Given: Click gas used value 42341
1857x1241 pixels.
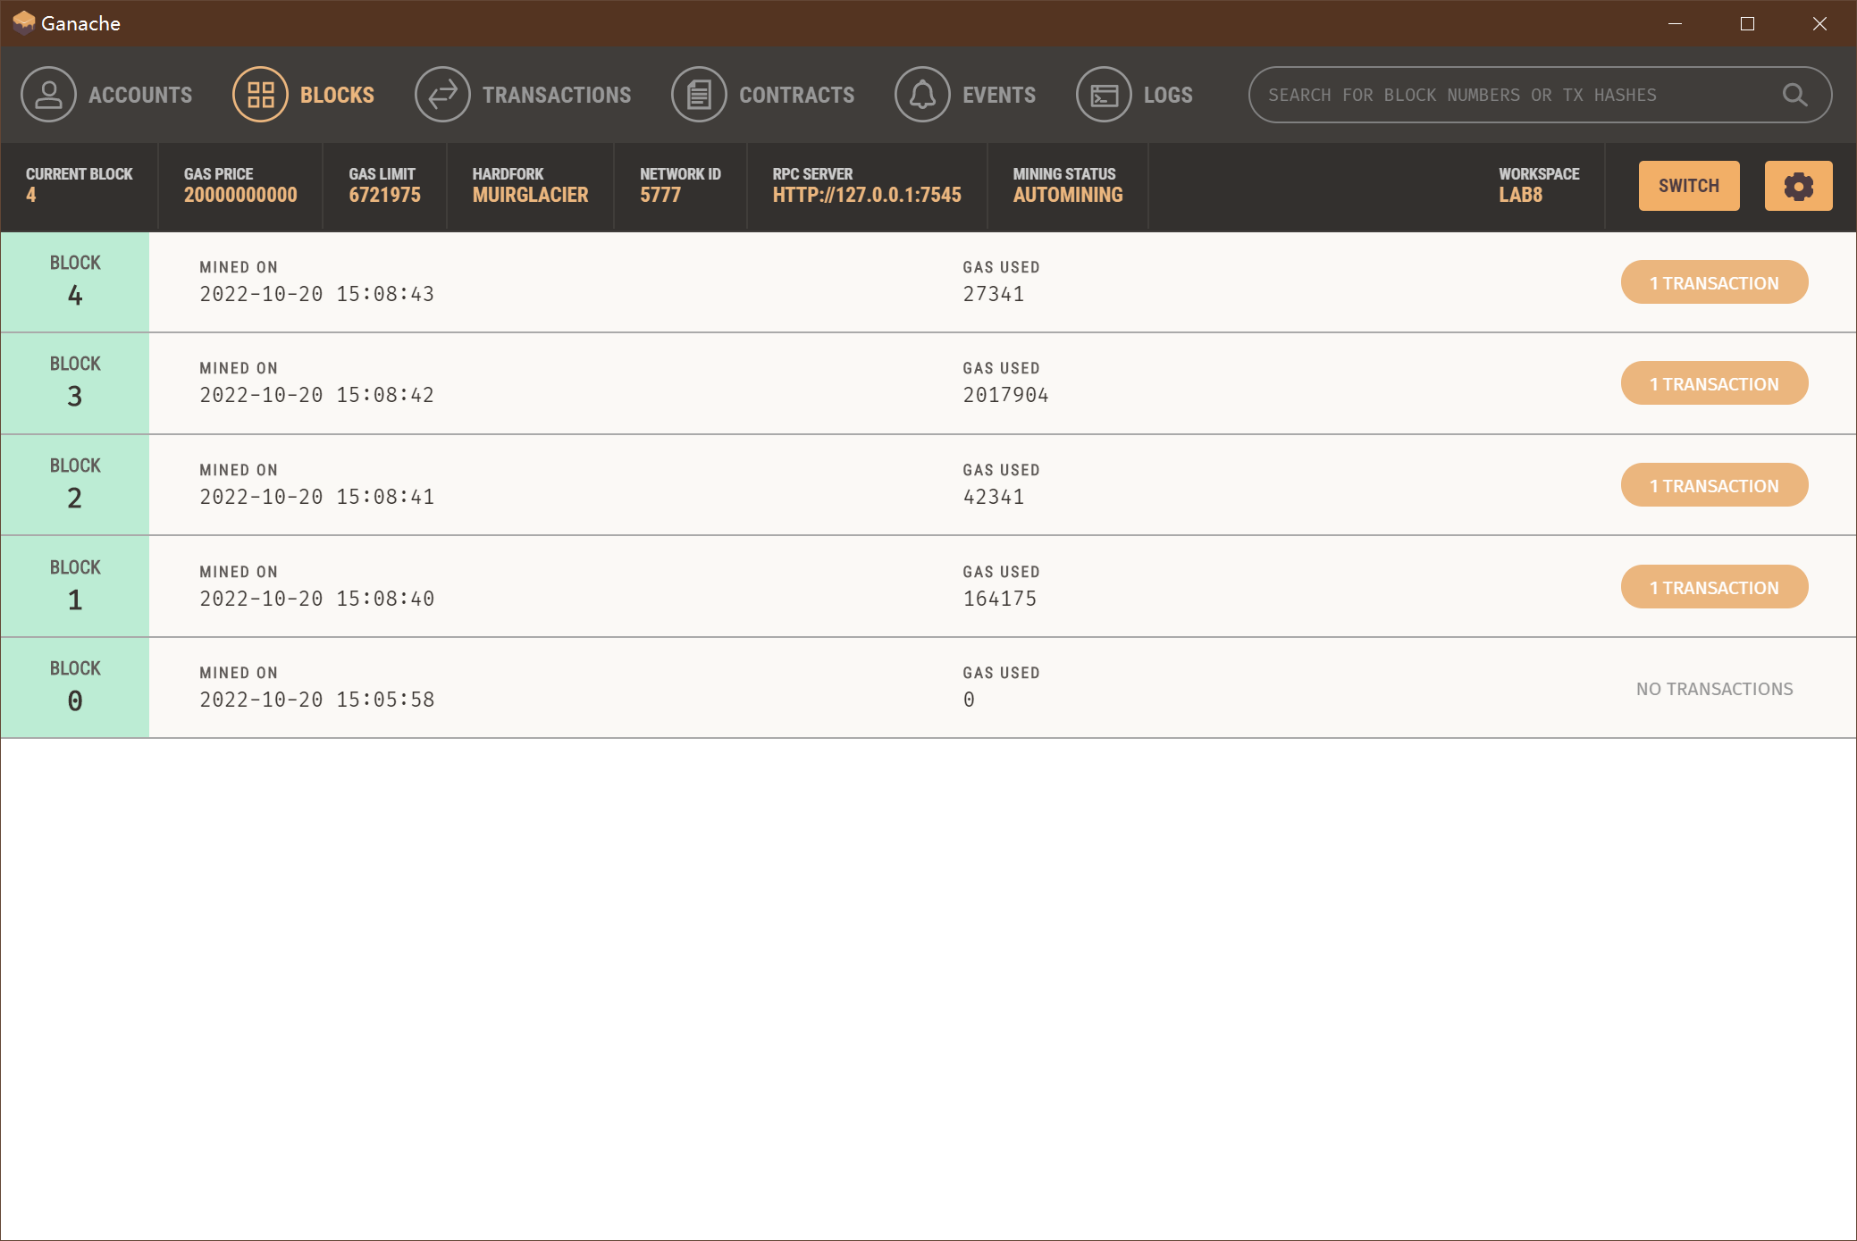Looking at the screenshot, I should click(994, 497).
